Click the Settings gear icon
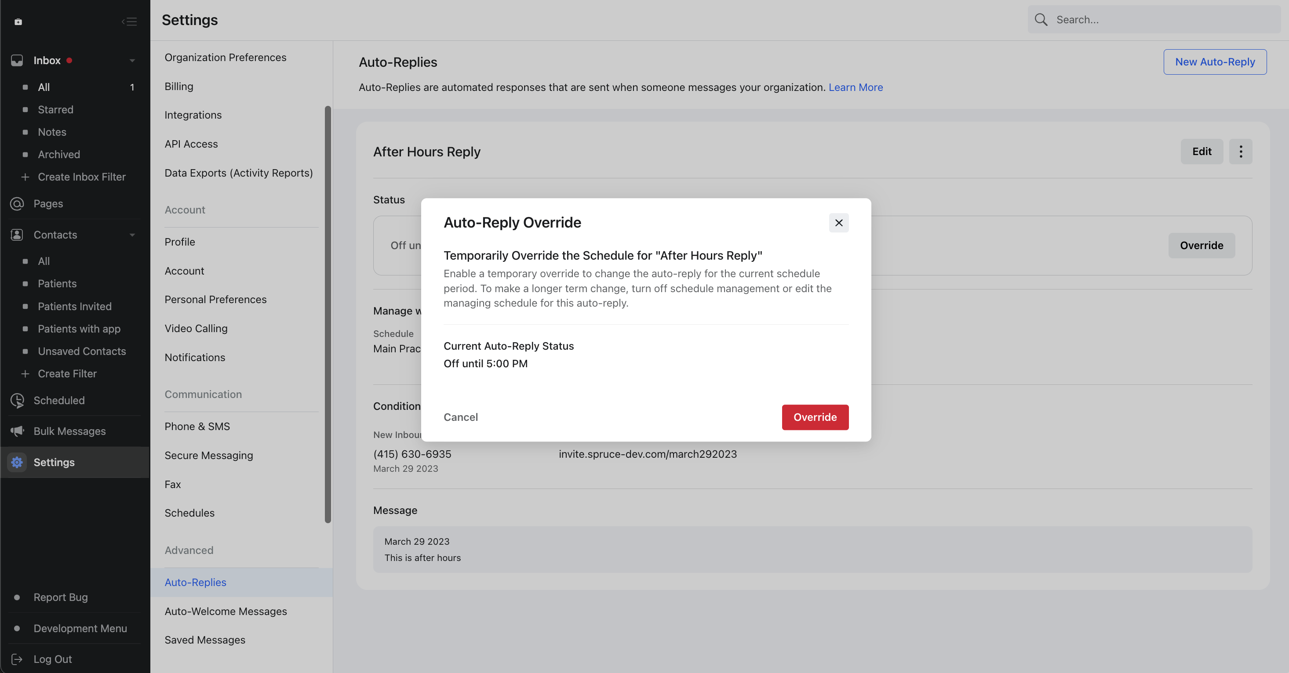1289x673 pixels. [x=17, y=462]
